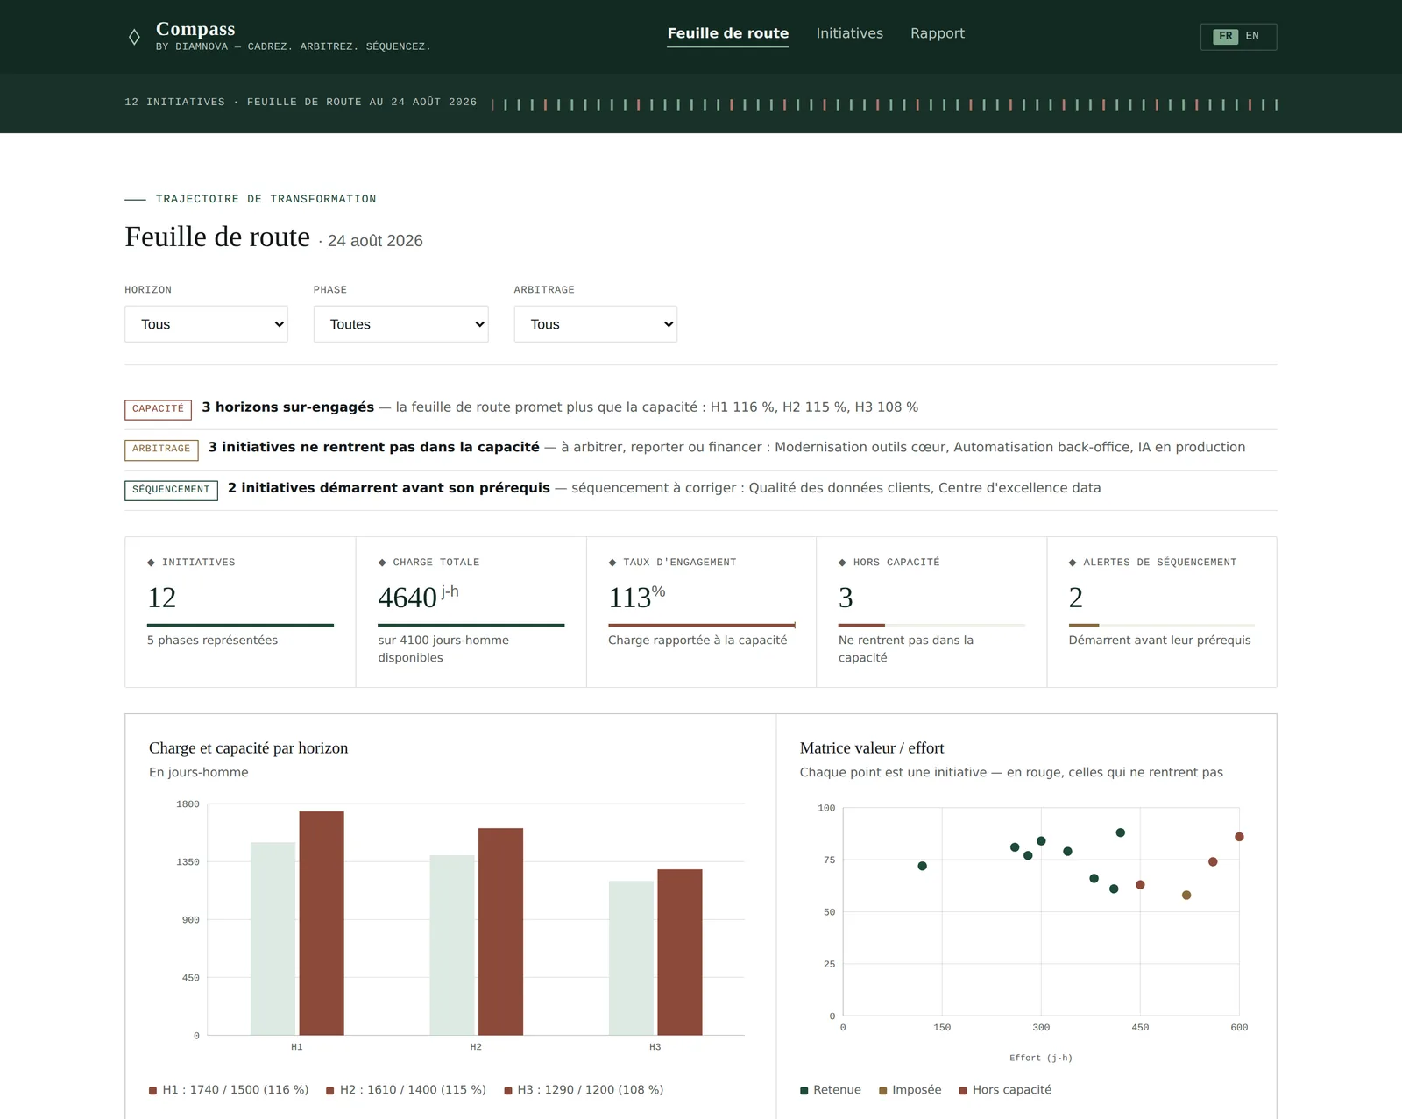This screenshot has height=1119, width=1402.
Task: Click the H2 light capacity bar
Action: (x=452, y=945)
